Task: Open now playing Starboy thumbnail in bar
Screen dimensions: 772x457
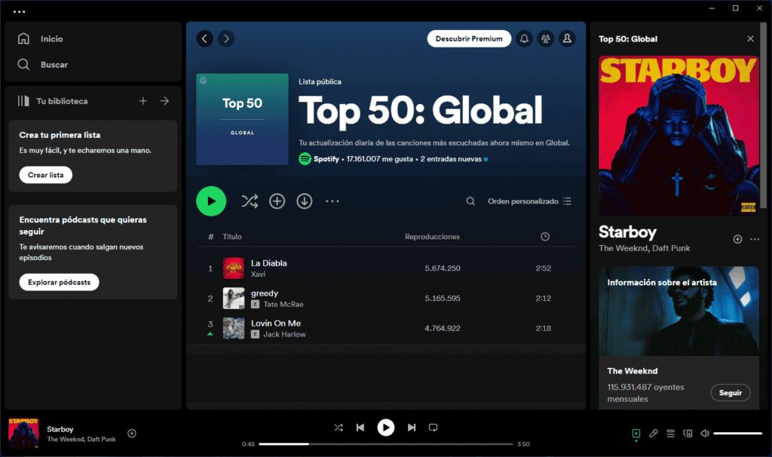Action: pyautogui.click(x=23, y=433)
